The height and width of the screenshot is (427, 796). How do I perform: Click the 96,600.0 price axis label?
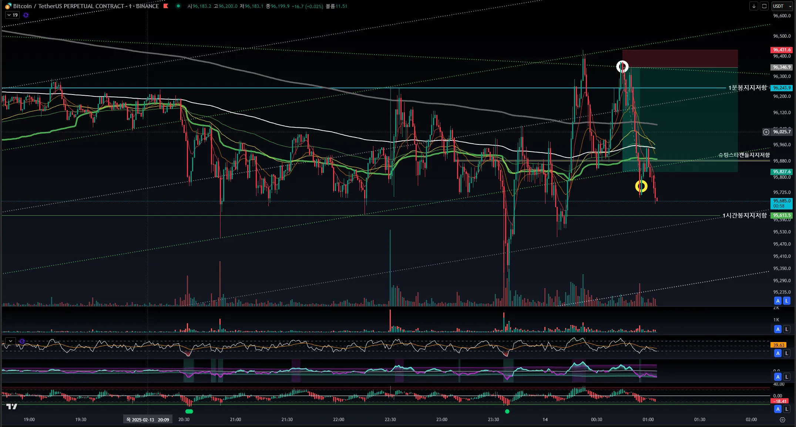click(x=782, y=16)
